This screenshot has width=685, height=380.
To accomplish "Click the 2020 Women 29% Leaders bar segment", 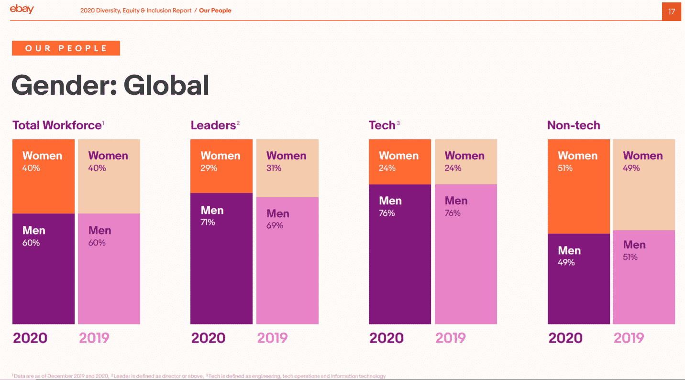I will [x=221, y=166].
